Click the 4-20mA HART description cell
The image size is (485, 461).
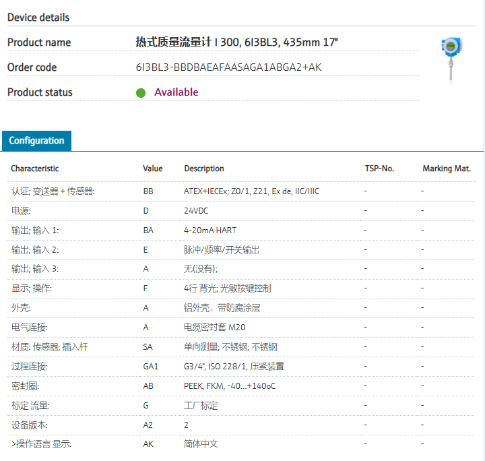coord(210,230)
